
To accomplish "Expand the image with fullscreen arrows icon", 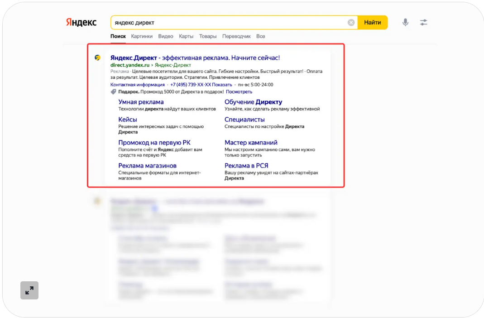I will click(x=29, y=290).
